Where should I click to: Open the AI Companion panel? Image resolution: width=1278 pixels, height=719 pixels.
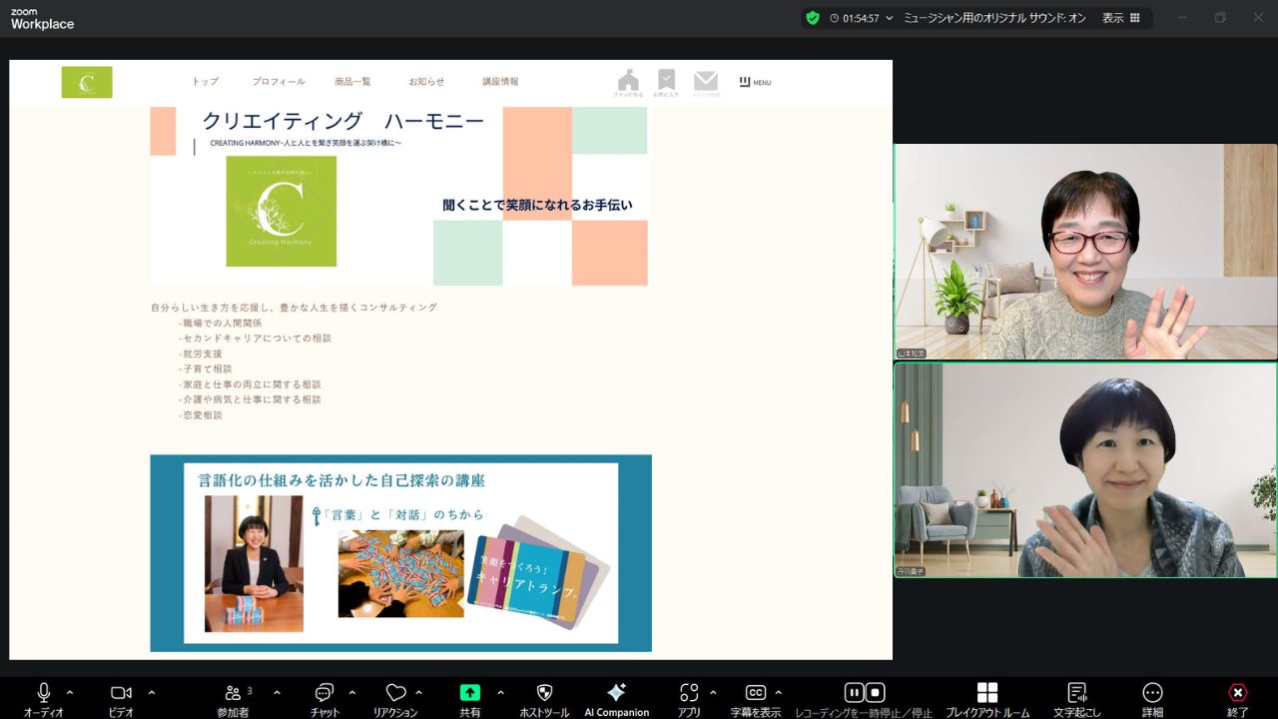tap(616, 693)
